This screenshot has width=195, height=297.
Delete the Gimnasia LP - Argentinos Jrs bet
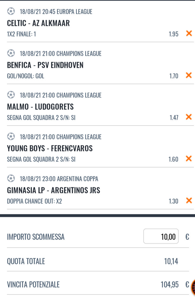point(189,200)
